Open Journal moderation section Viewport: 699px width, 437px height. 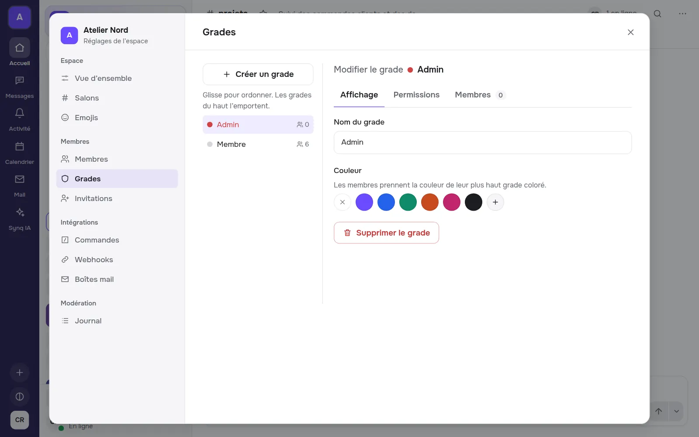[117, 321]
